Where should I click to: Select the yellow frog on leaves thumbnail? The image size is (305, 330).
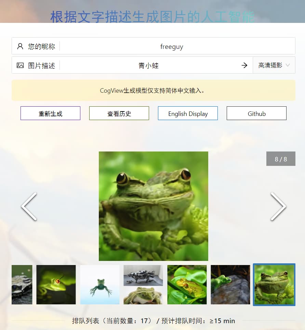coord(187,285)
